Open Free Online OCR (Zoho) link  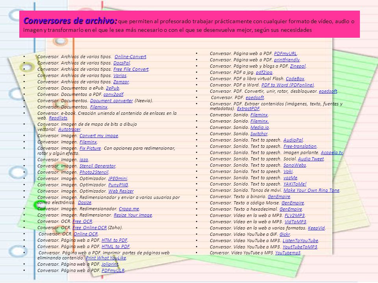coord(89,228)
